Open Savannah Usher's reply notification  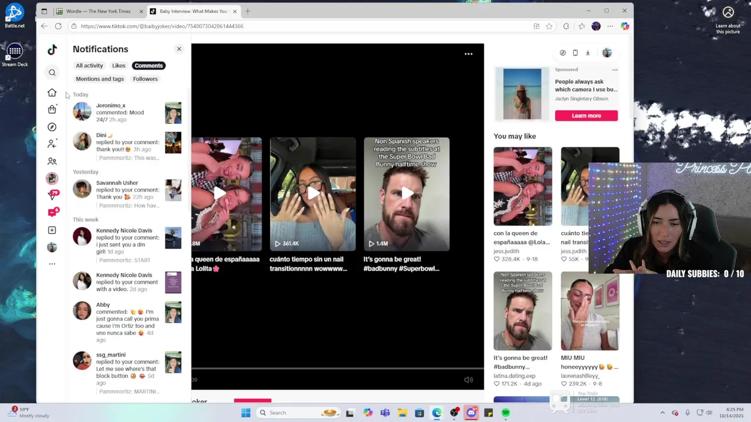coord(127,194)
